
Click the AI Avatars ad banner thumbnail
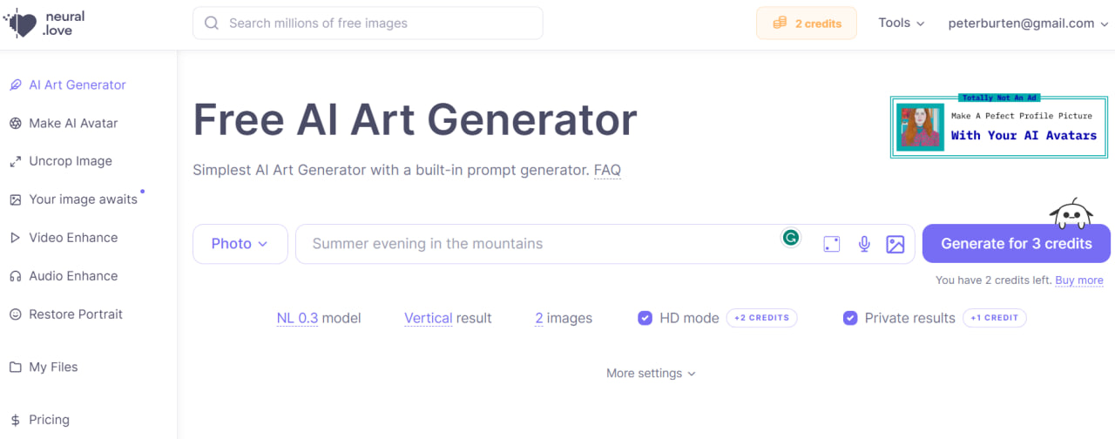920,128
